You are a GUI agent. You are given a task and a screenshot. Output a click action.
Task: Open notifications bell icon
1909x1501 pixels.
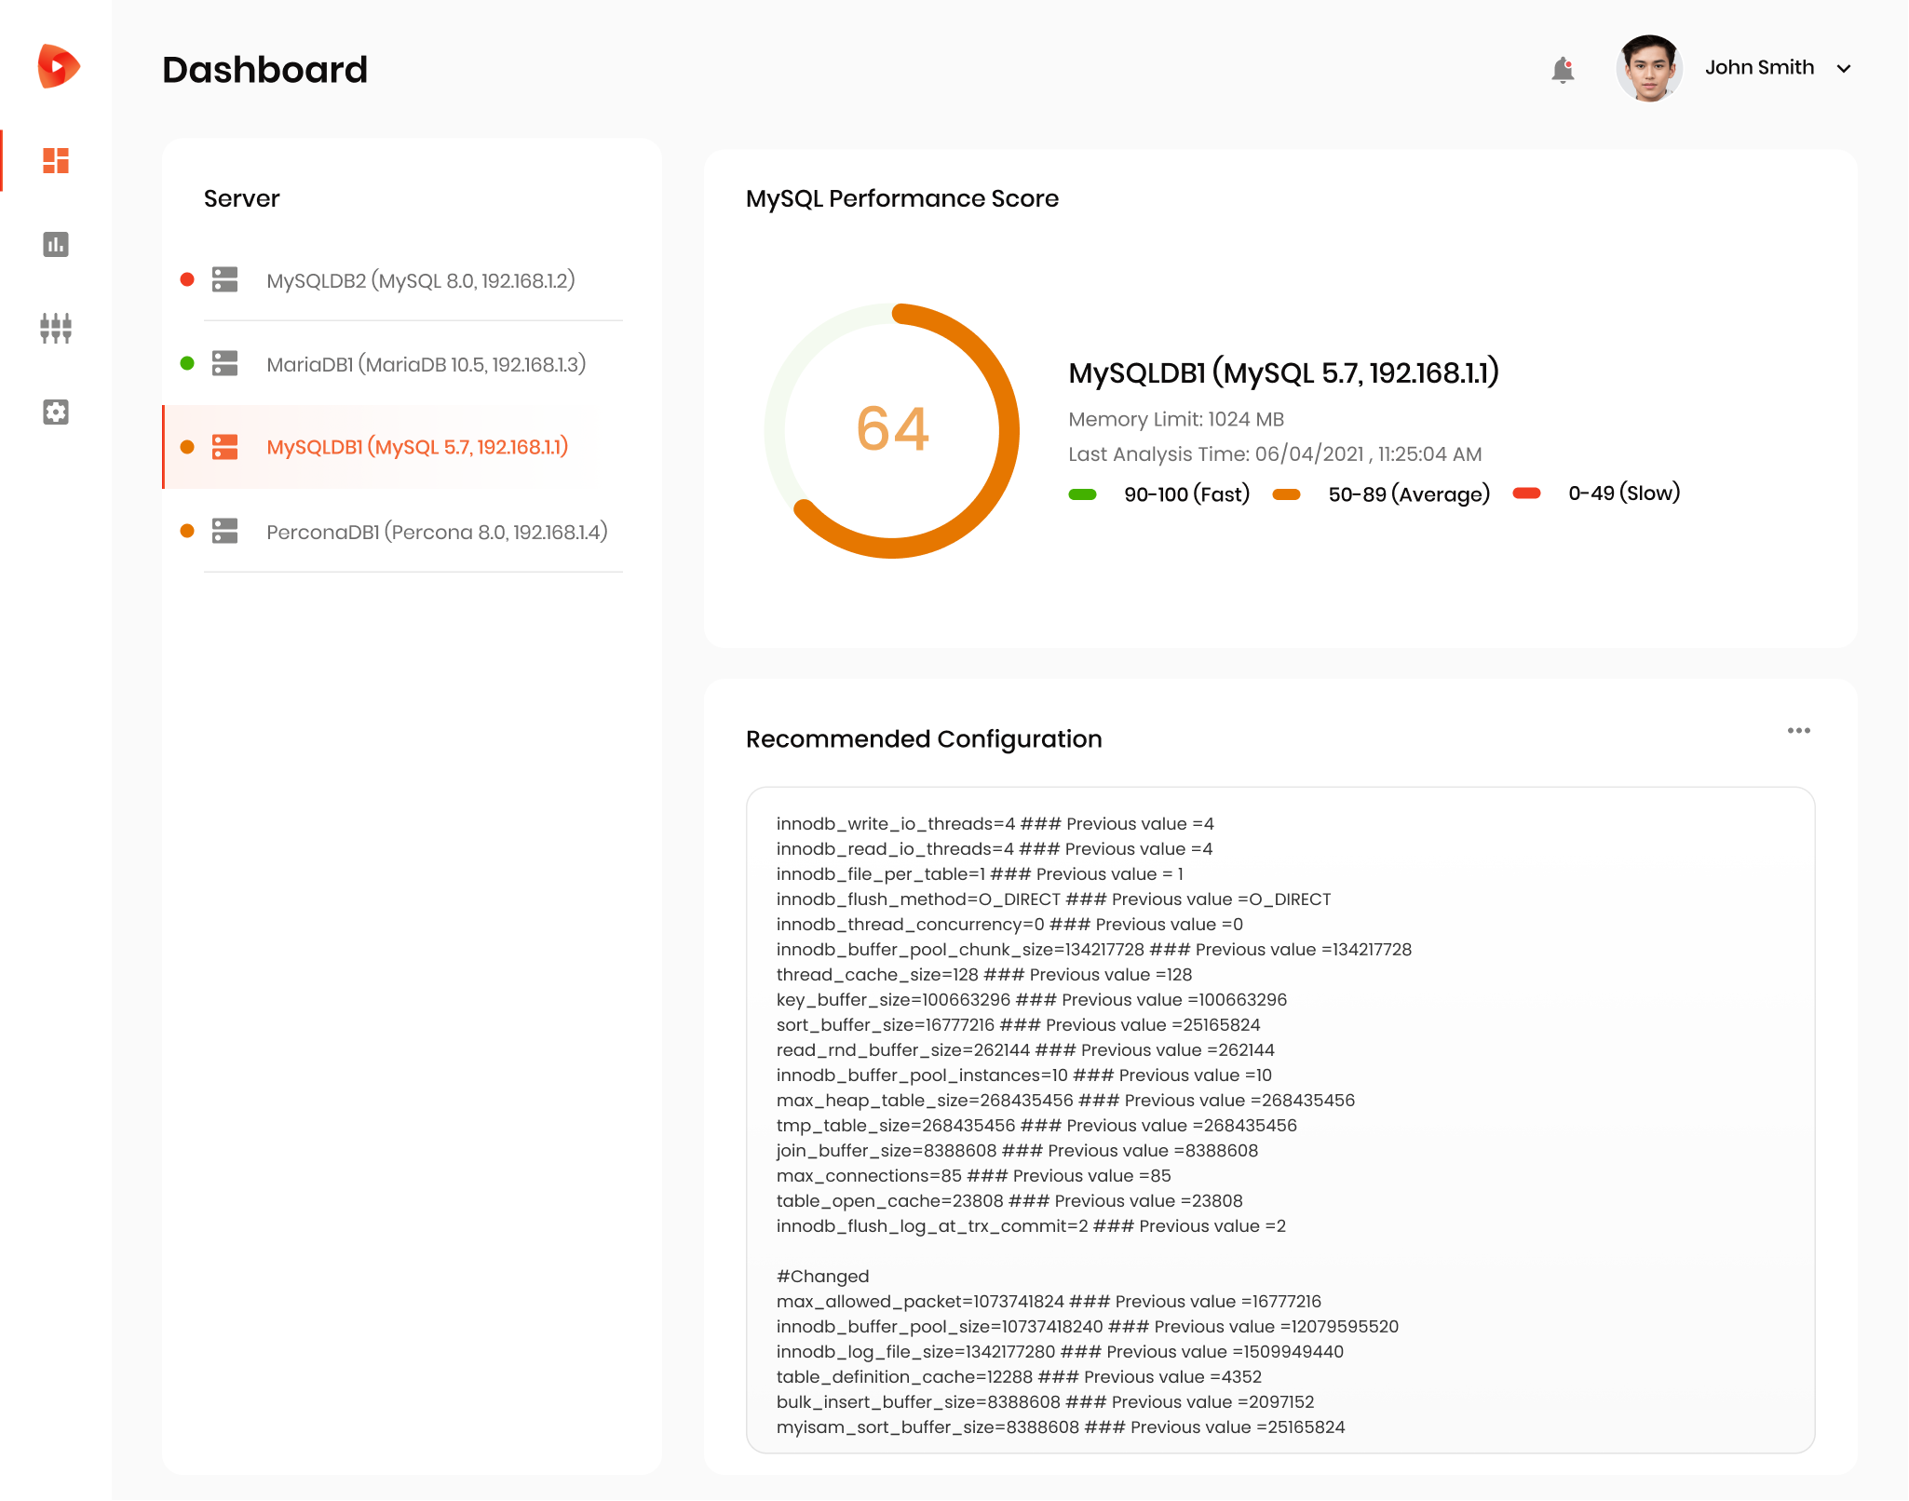[1563, 70]
